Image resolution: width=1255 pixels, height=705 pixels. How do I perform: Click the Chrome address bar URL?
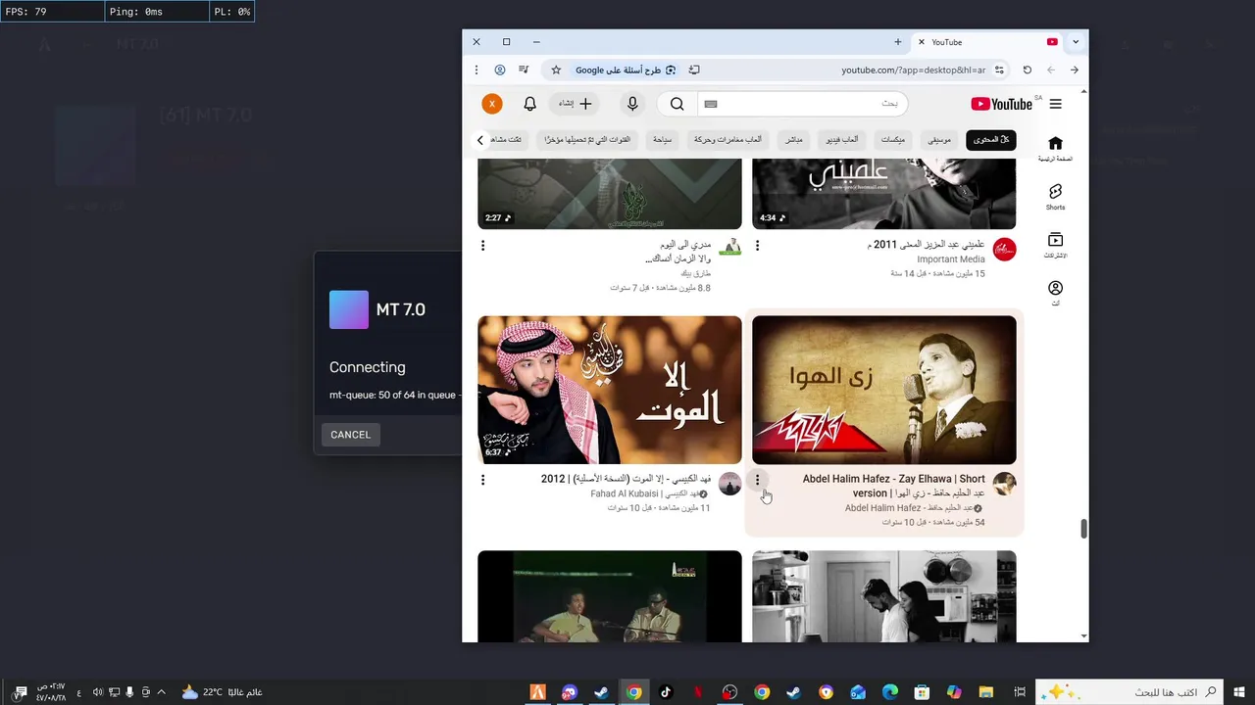click(x=913, y=70)
